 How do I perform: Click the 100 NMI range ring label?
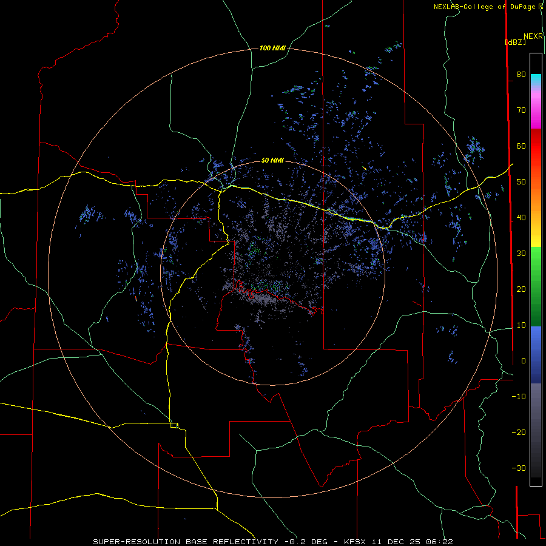(272, 48)
